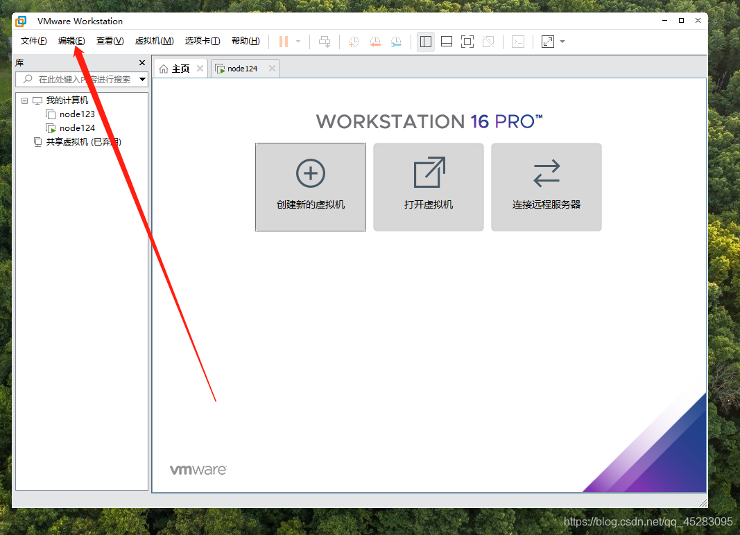Select 我的计算机 in the library tree
The image size is (740, 535).
click(67, 100)
